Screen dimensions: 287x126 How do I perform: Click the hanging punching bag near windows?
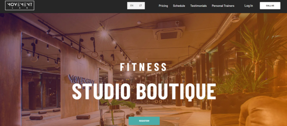click(x=189, y=86)
